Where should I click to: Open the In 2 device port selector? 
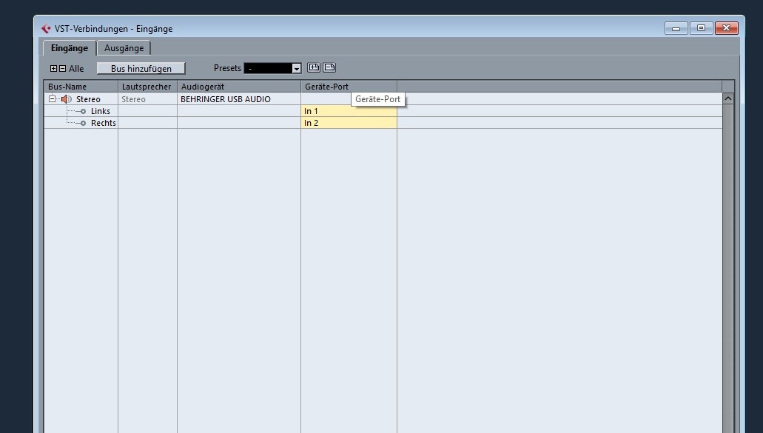tap(349, 123)
